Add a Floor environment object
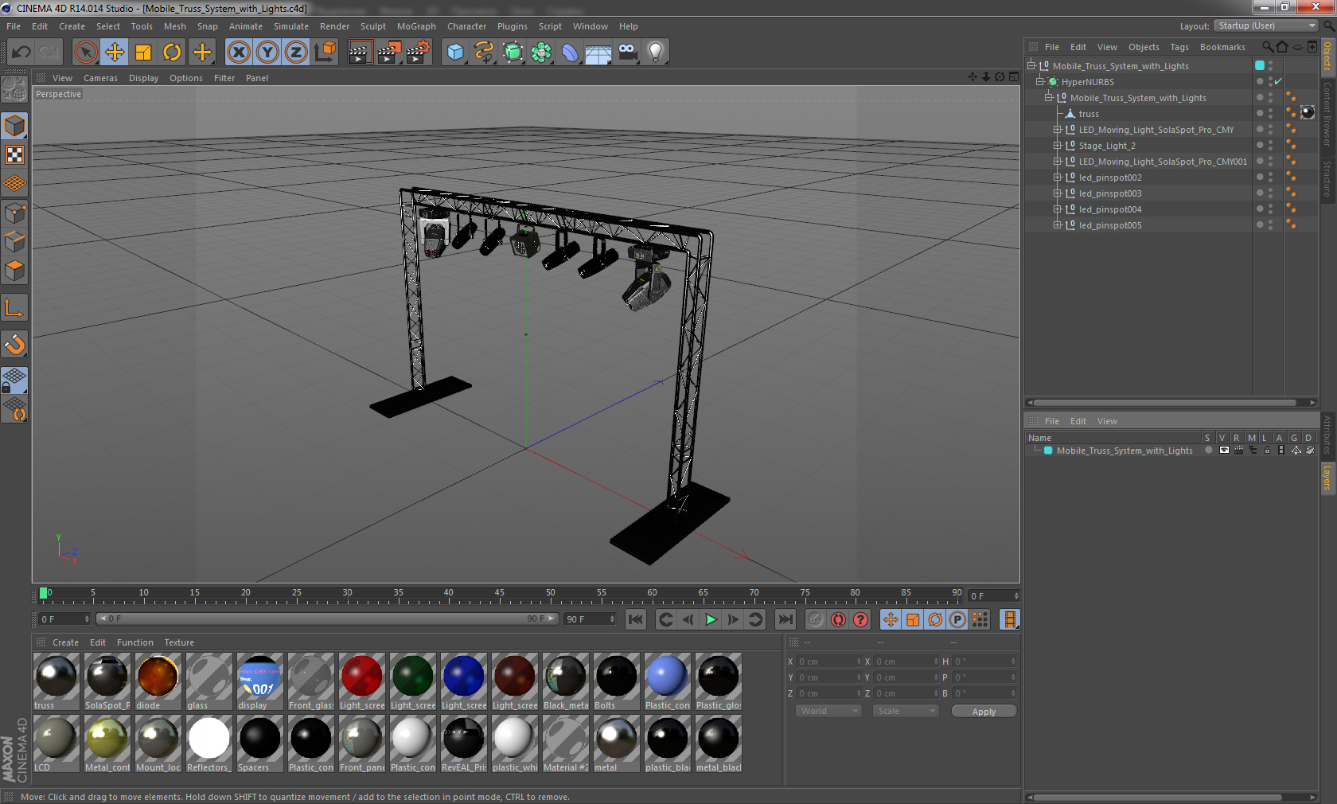The height and width of the screenshot is (804, 1337). pos(598,53)
